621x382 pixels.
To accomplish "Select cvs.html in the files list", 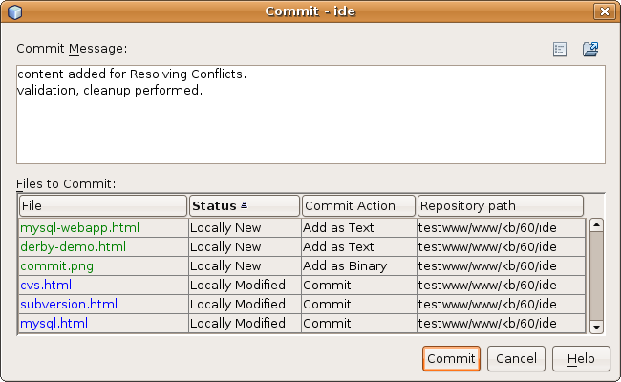I will click(46, 286).
